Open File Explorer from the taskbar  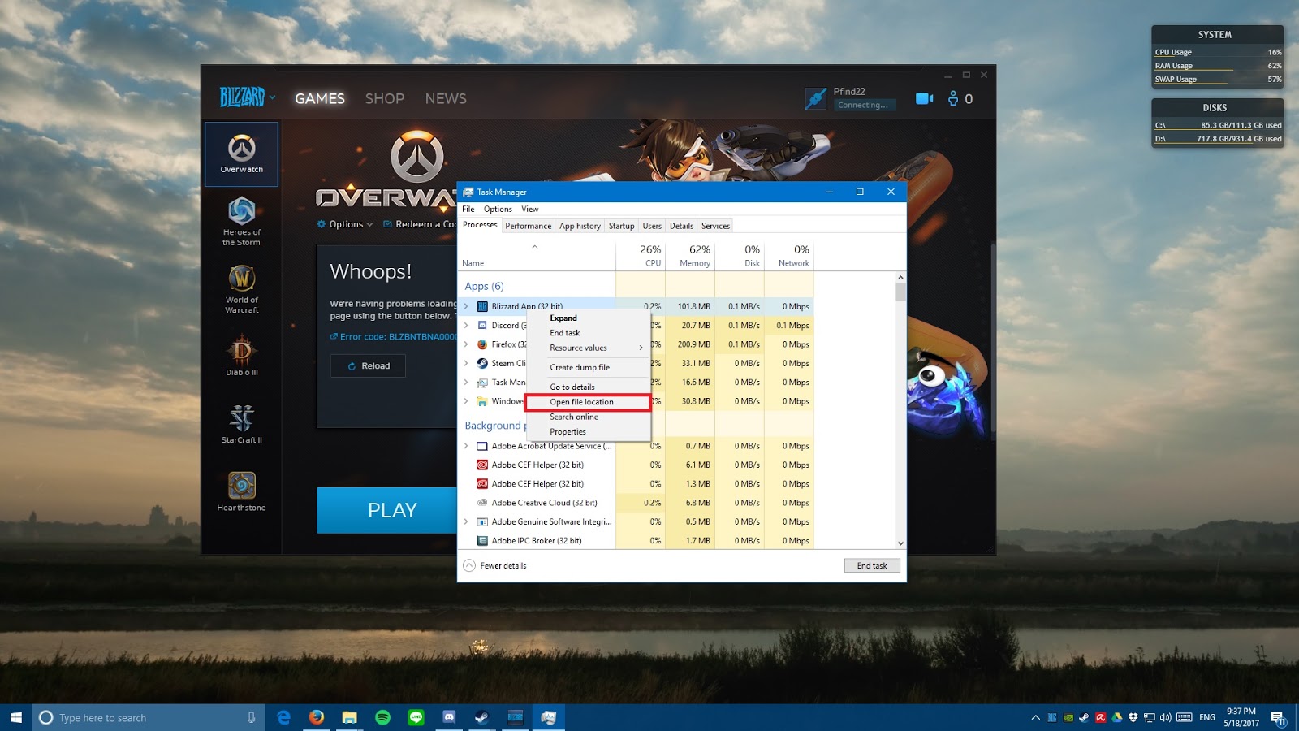[x=350, y=717]
